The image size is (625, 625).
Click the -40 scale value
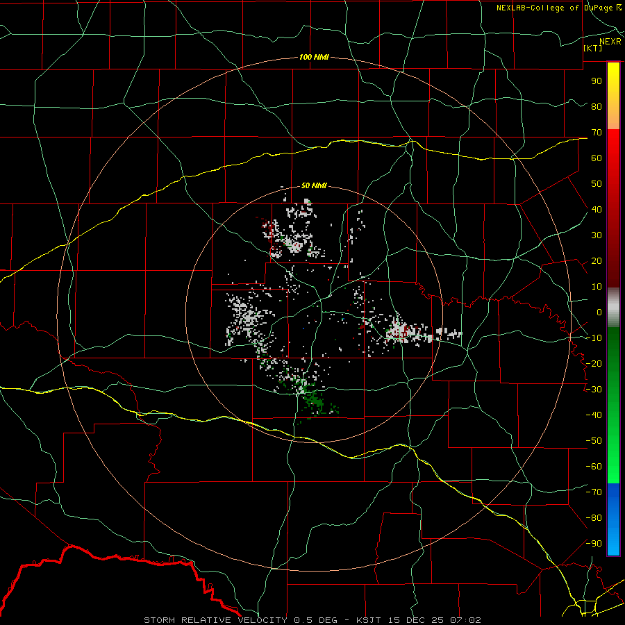[594, 415]
